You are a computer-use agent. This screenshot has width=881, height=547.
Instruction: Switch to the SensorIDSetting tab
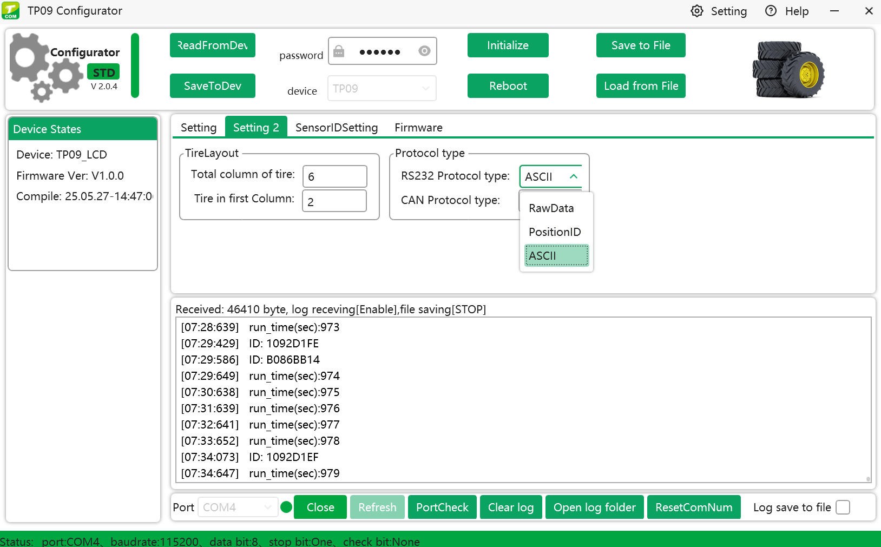tap(336, 128)
